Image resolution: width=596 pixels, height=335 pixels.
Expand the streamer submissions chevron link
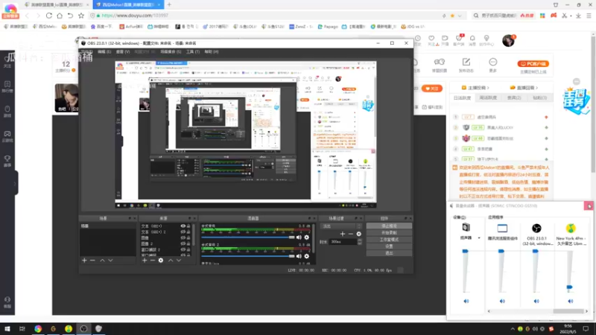(475, 88)
